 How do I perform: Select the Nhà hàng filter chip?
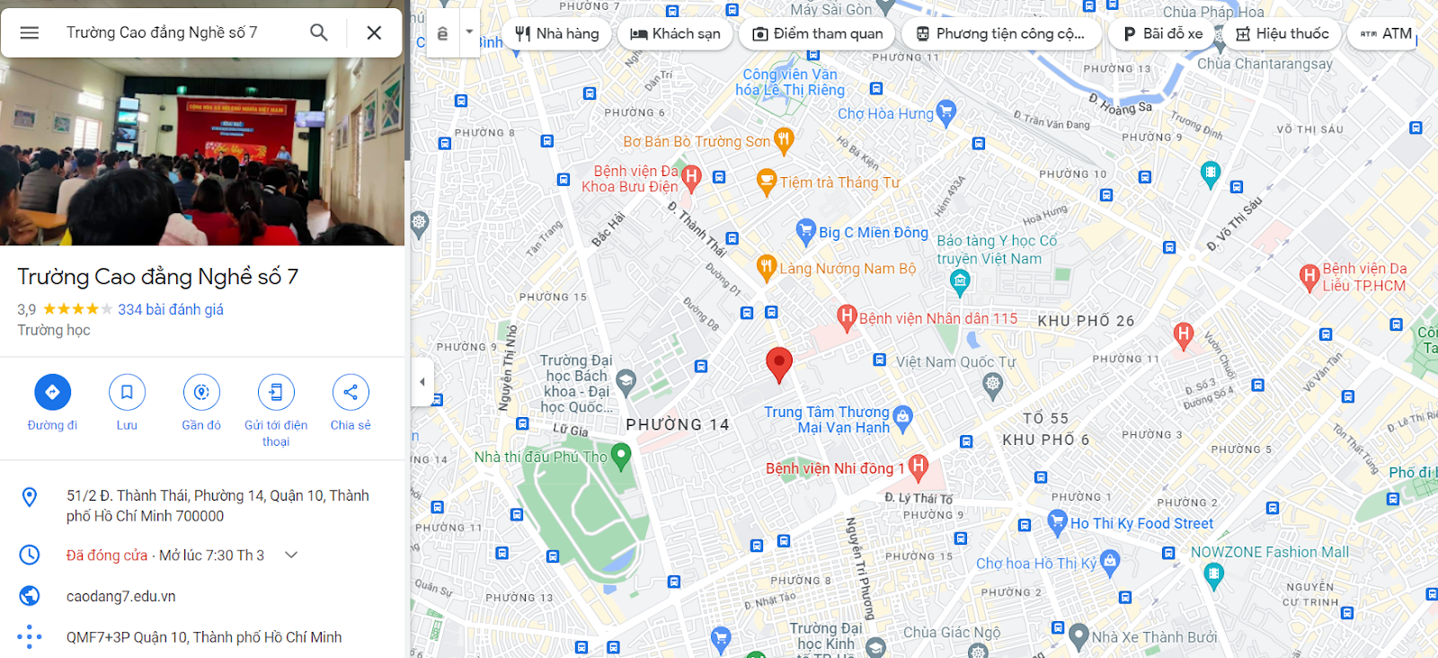(x=557, y=33)
